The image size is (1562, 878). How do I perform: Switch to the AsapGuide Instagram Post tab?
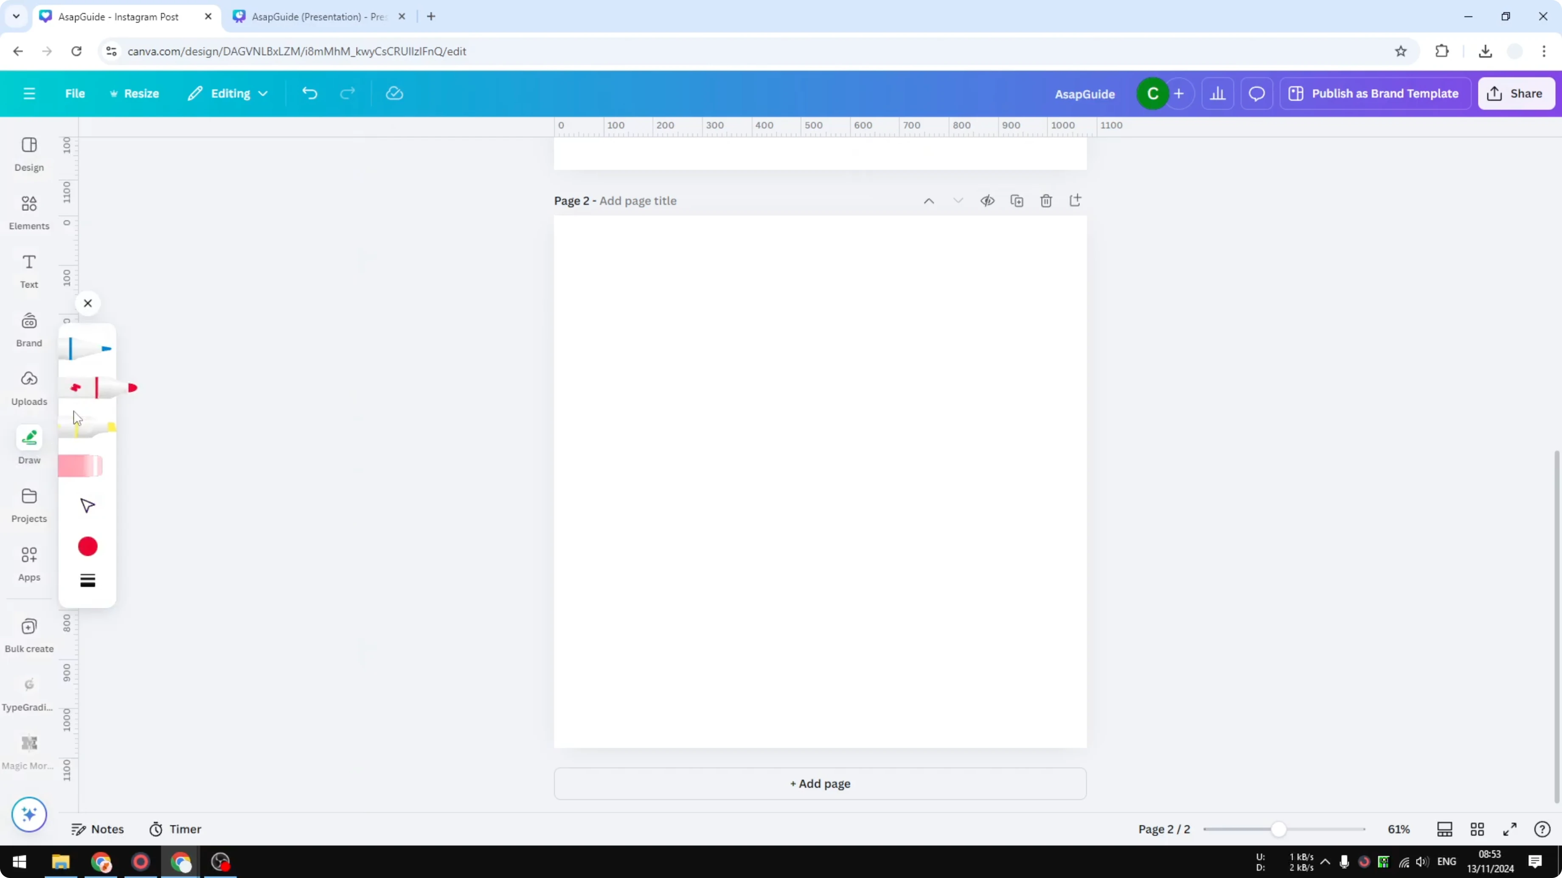click(118, 17)
